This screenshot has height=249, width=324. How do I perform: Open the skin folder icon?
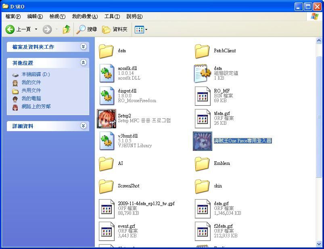(x=202, y=186)
